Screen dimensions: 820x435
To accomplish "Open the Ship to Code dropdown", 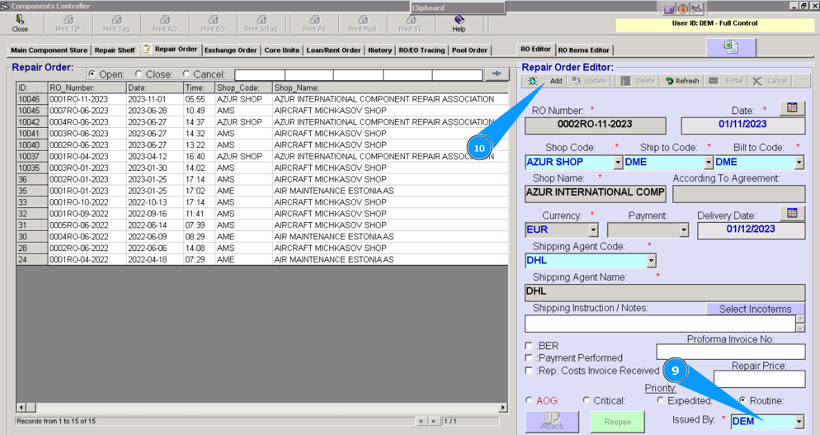I will tap(709, 162).
